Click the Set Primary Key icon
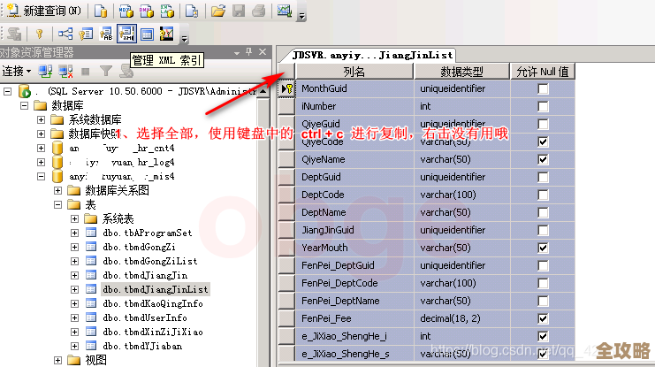The image size is (655, 367). [39, 34]
